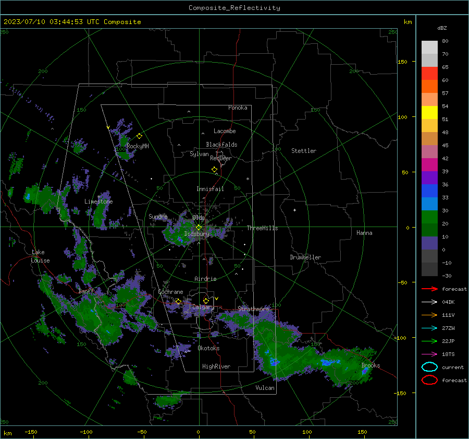Click the Vulcan city label
Image resolution: width=469 pixels, height=439 pixels.
(x=265, y=388)
